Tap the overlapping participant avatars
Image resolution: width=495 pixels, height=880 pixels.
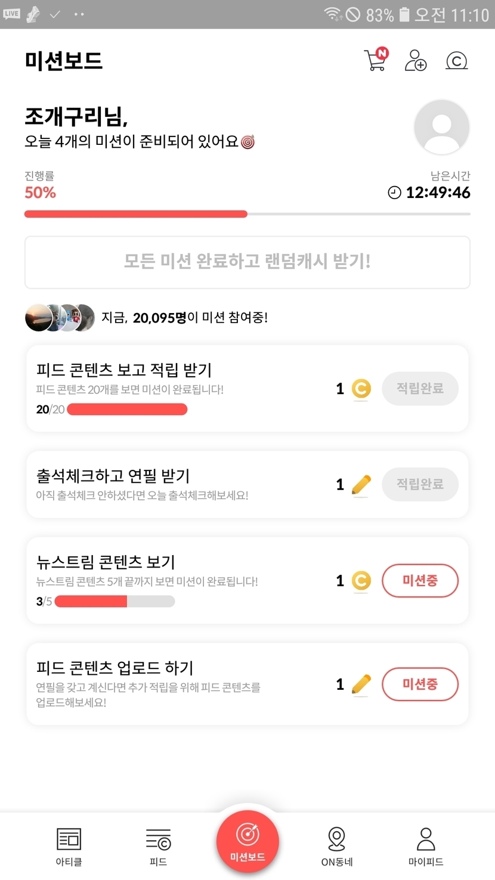pos(60,318)
